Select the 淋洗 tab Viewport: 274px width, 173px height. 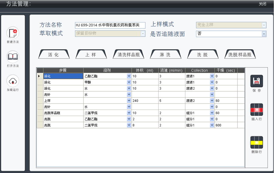[165, 55]
